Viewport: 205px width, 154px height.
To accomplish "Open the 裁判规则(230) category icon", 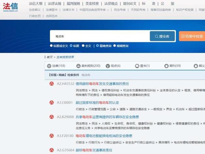I will point(78,66).
